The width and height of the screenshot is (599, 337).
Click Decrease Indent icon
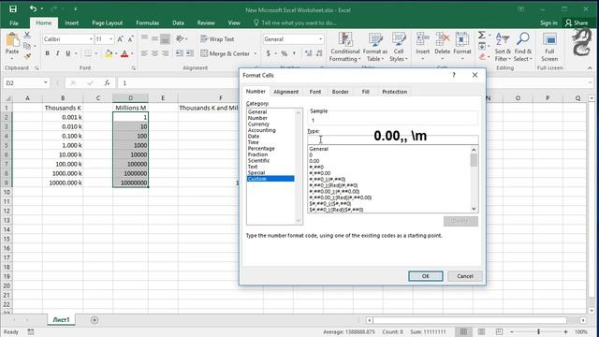tap(179, 53)
